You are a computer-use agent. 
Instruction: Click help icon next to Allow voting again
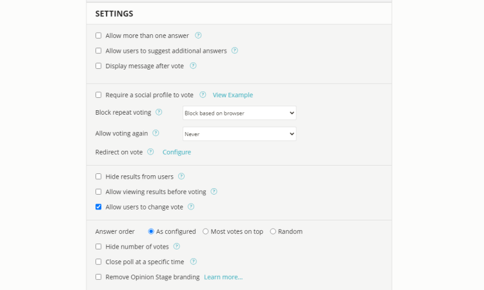pos(156,133)
